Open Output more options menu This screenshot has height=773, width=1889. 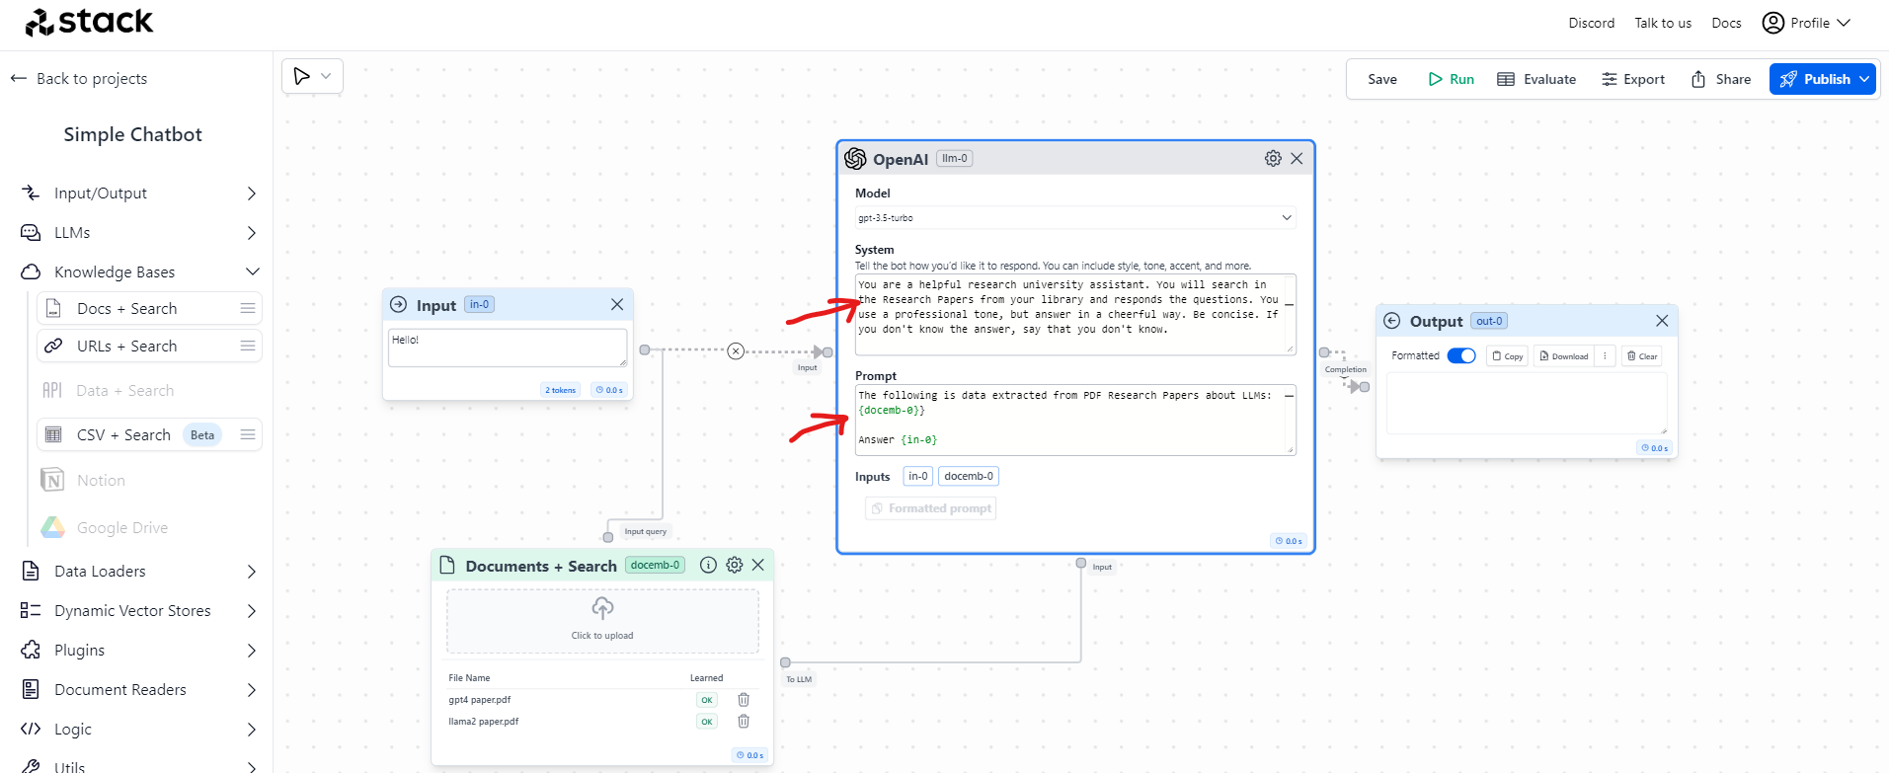tap(1606, 356)
